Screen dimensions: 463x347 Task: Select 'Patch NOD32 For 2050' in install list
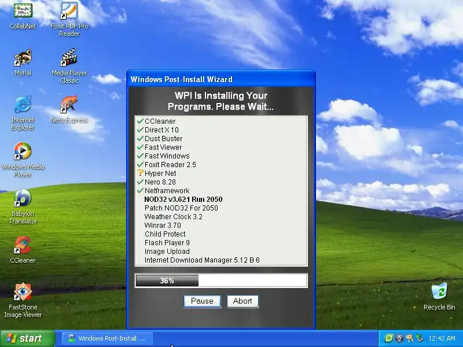[x=181, y=208]
